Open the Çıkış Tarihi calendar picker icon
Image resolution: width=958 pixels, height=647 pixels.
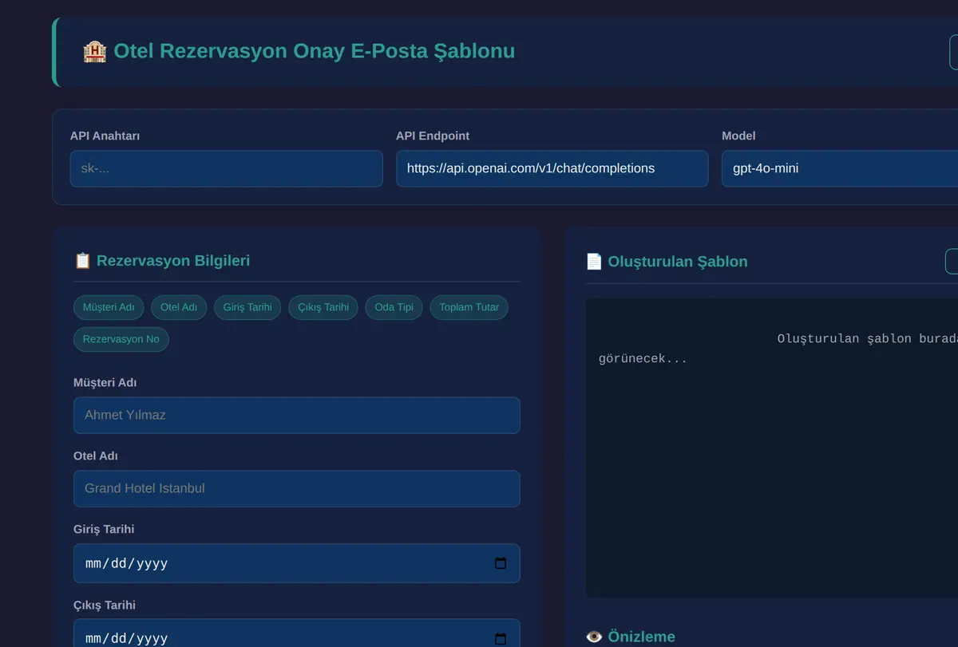coord(501,638)
